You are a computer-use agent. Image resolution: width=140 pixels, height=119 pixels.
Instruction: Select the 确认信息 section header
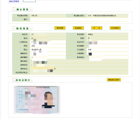tap(22, 9)
